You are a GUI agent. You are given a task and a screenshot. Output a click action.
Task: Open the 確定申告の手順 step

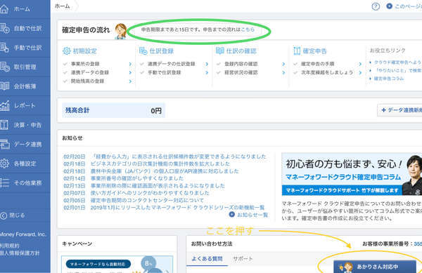[318, 64]
